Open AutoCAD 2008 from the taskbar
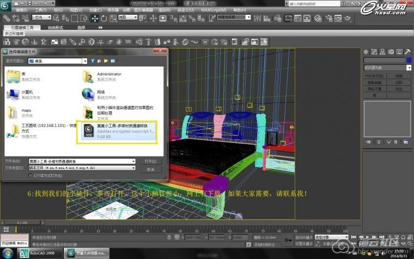The height and width of the screenshot is (259, 414). pyautogui.click(x=40, y=254)
